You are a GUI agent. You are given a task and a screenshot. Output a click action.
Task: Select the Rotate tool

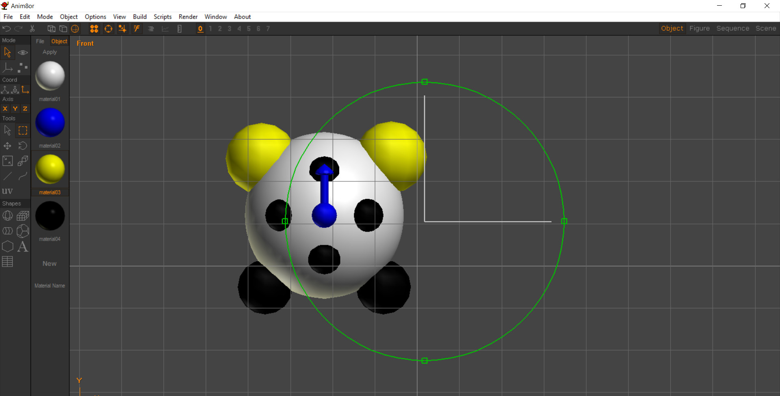(x=23, y=146)
